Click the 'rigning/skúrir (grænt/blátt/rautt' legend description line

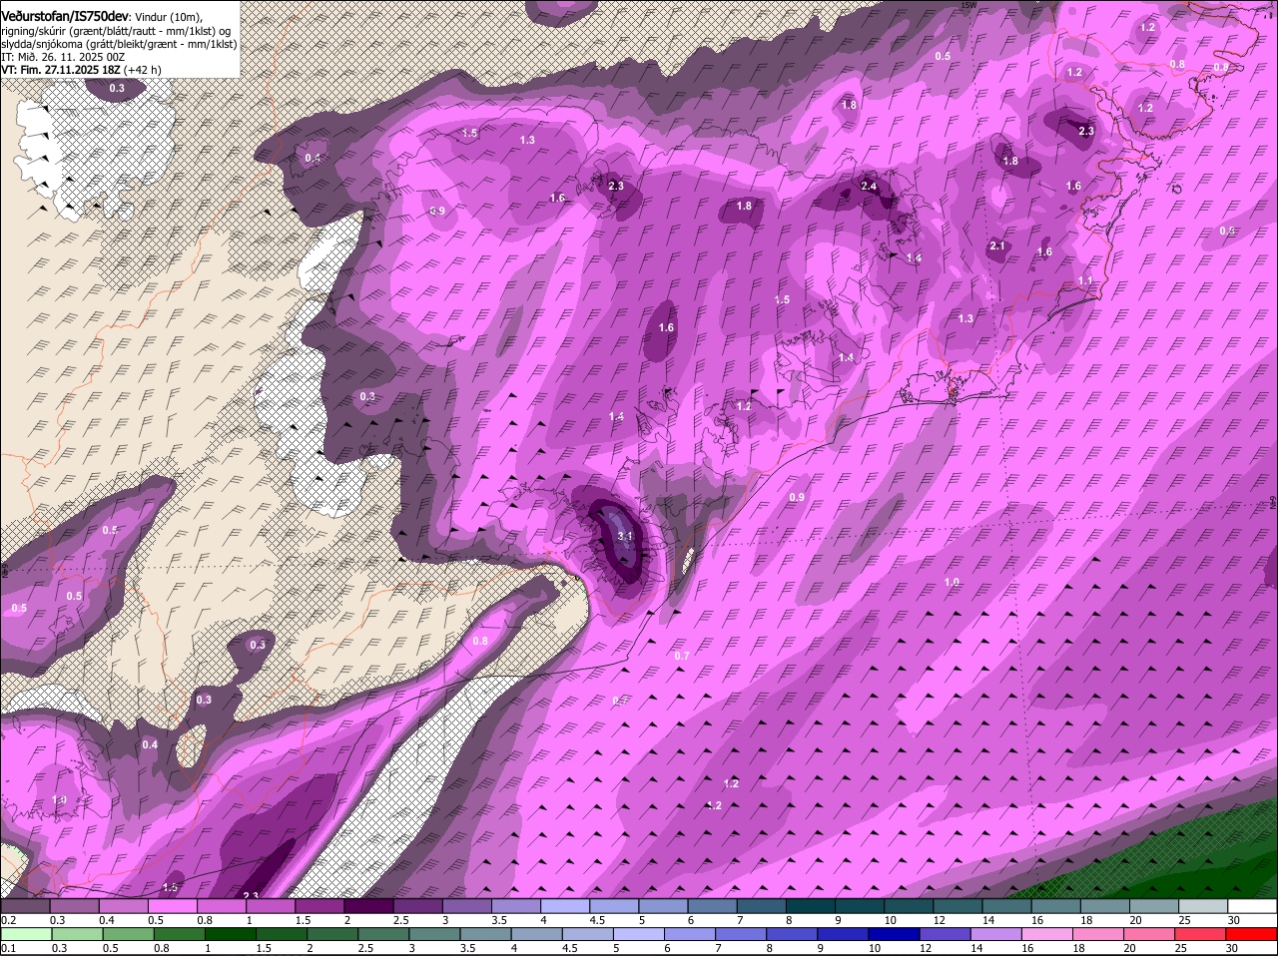pyautogui.click(x=116, y=31)
